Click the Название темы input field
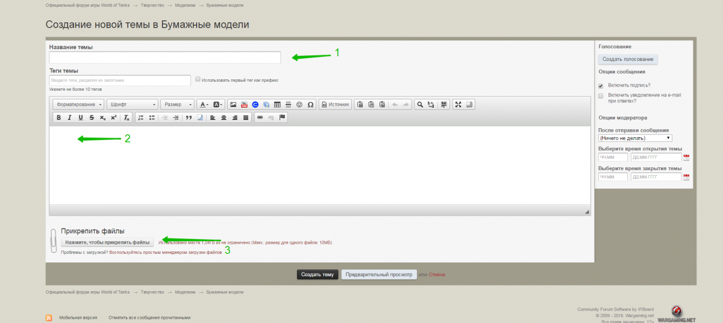Image resolution: width=723 pixels, height=323 pixels. [165, 57]
